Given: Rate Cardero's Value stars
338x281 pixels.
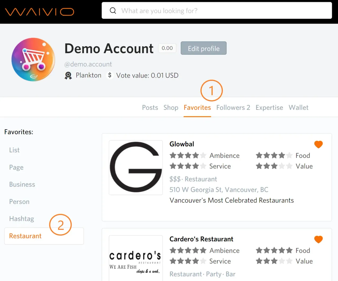Looking at the screenshot, I should point(274,261).
